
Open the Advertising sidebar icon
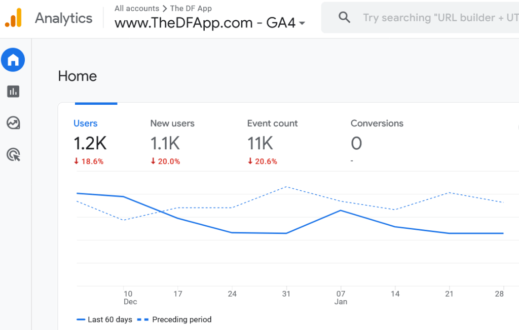[x=13, y=154]
